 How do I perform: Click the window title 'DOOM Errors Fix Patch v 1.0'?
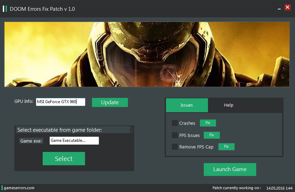tap(42, 9)
